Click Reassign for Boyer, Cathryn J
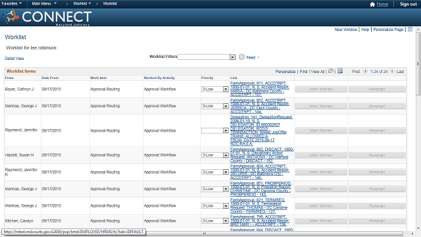This screenshot has height=237, width=421. pos(377,90)
